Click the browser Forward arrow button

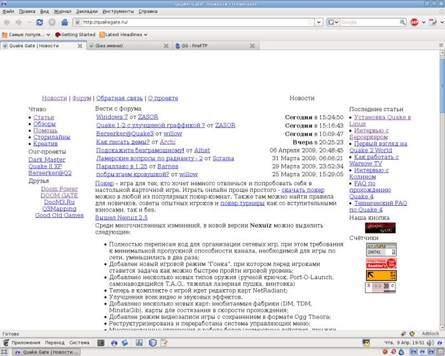tap(18, 22)
